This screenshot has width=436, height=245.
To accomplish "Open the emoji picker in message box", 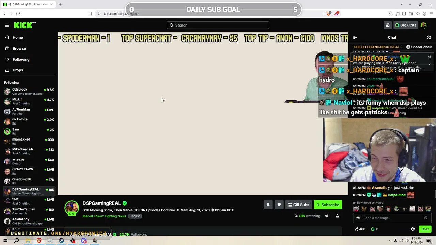I will (426, 218).
